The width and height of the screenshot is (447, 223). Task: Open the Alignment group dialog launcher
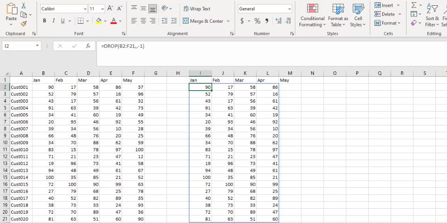click(232, 33)
